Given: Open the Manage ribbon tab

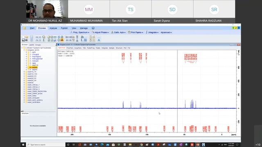Looking at the screenshot, I should (x=84, y=28).
